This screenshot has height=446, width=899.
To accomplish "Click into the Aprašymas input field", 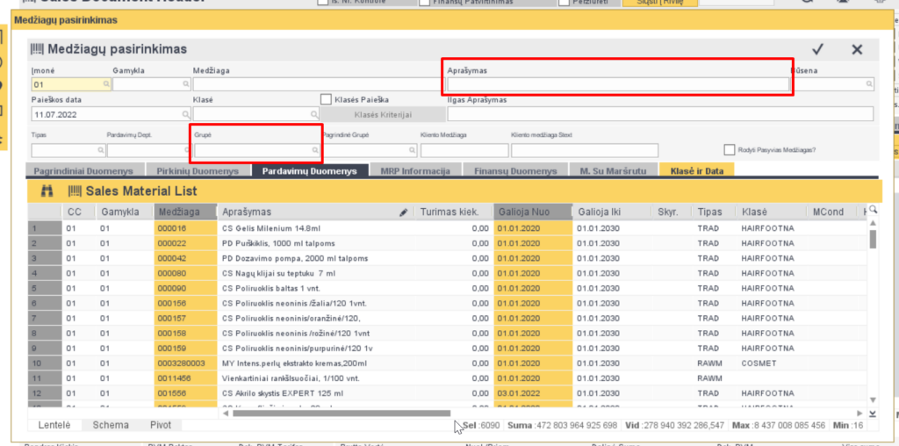I will pyautogui.click(x=618, y=84).
